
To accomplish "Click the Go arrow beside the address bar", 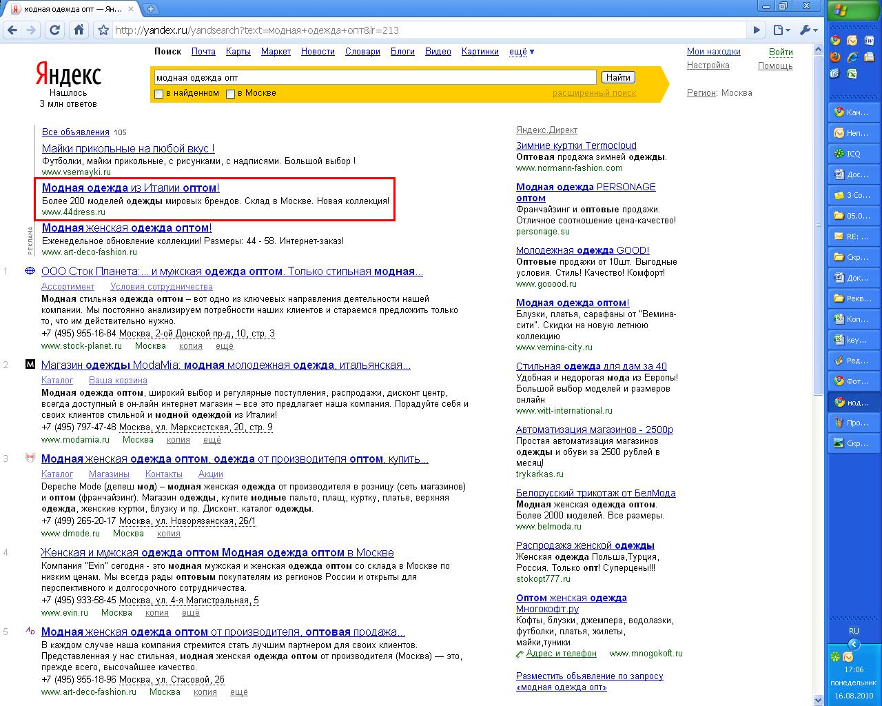I will click(757, 30).
